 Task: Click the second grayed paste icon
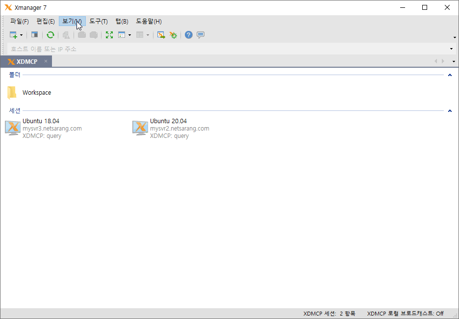pos(94,35)
